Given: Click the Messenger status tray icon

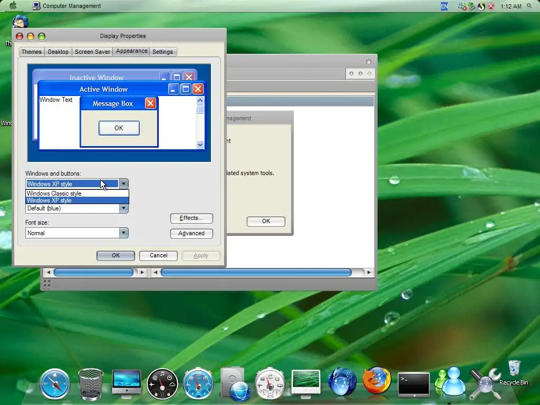Looking at the screenshot, I should 462,6.
